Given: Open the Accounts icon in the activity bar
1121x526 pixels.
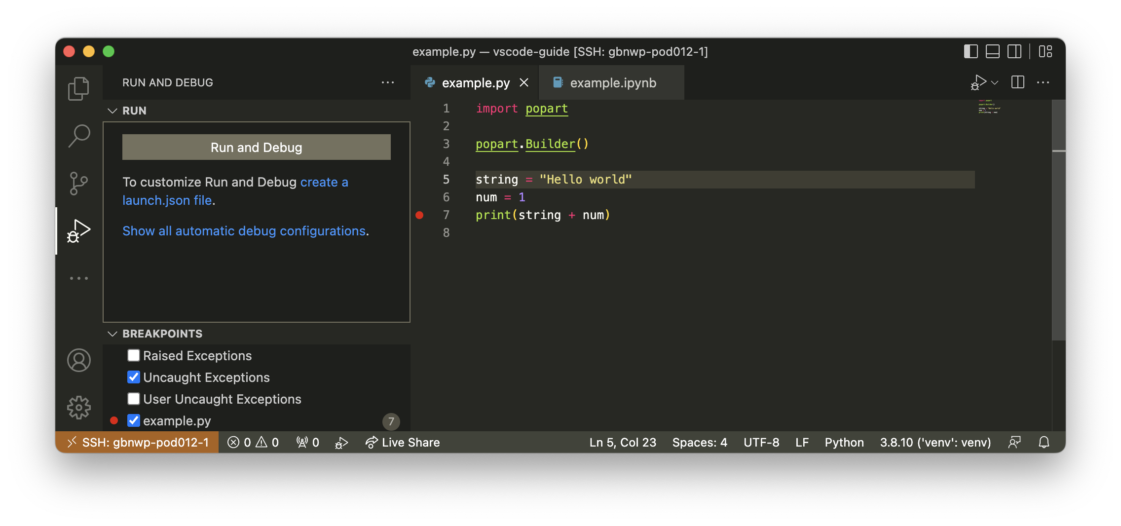Looking at the screenshot, I should pyautogui.click(x=79, y=360).
